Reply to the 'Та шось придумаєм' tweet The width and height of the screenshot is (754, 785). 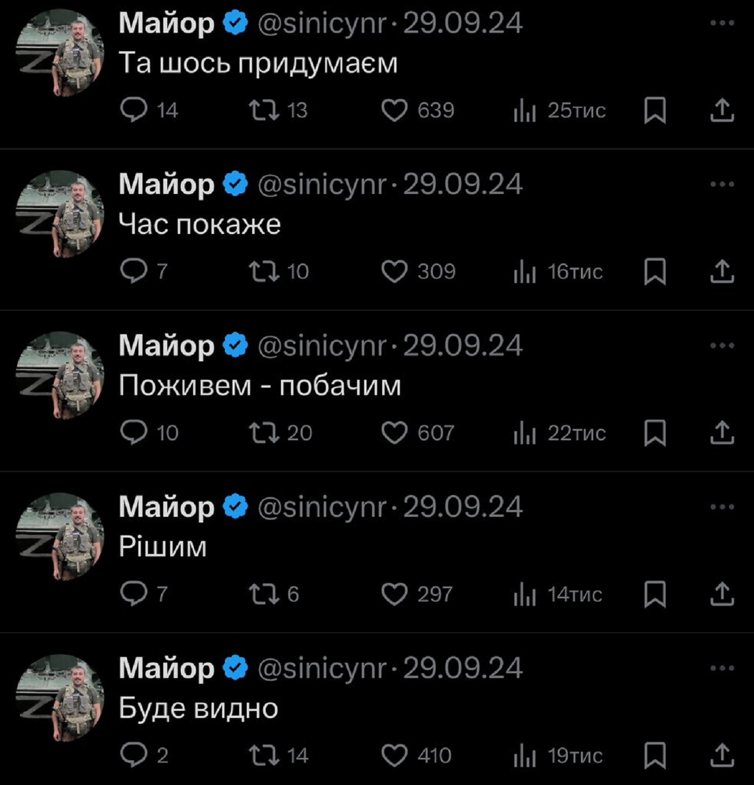pos(134,110)
